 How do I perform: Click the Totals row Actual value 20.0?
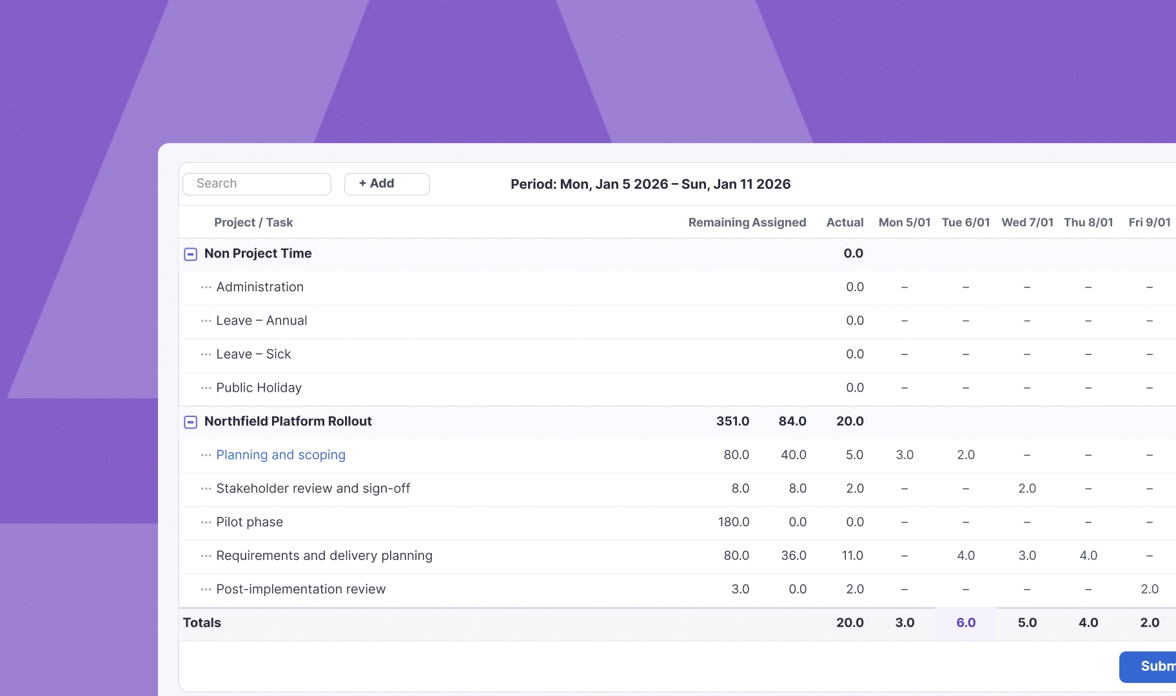pos(850,623)
